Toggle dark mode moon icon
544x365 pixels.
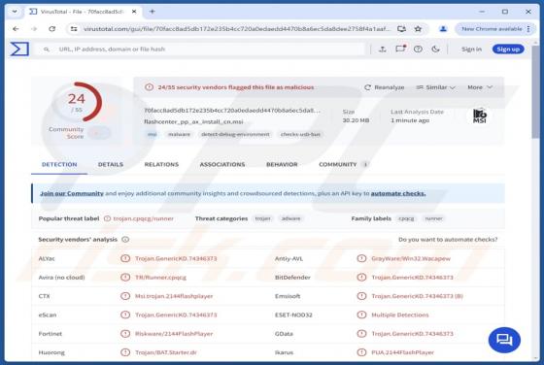(436, 50)
